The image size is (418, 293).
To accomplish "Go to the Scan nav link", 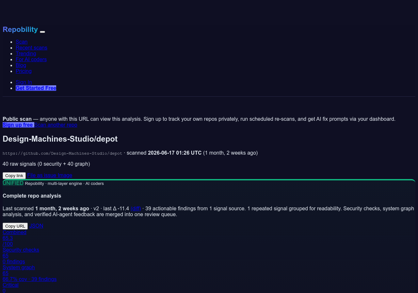I will [22, 42].
